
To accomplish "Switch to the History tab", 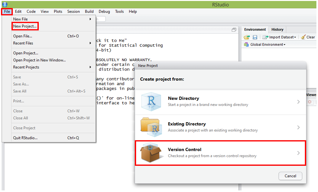I will coord(277,29).
